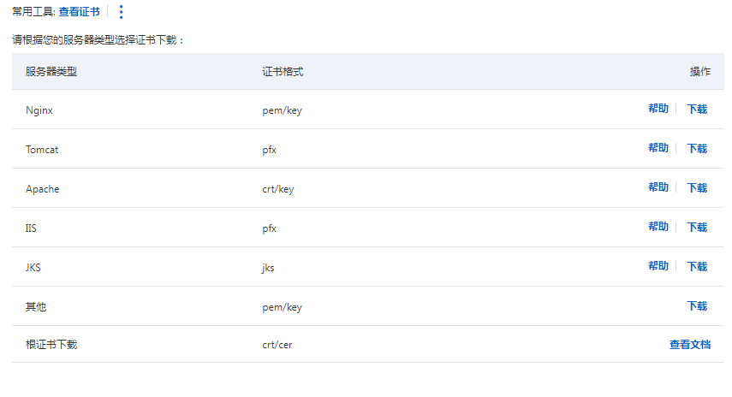Viewport: 732px width, 397px height.
Task: Open 查看文档 for root certificate
Action: (x=689, y=345)
